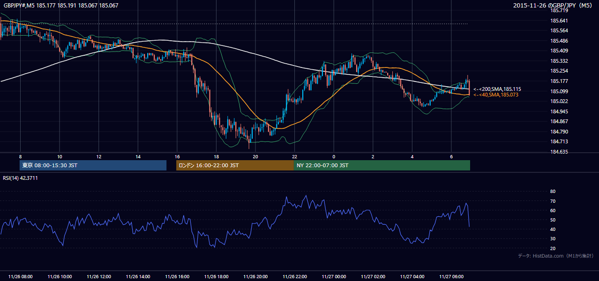599x281 pixels.
Task: Click the 11/26 20:00 bottom time label
Action: (x=255, y=277)
